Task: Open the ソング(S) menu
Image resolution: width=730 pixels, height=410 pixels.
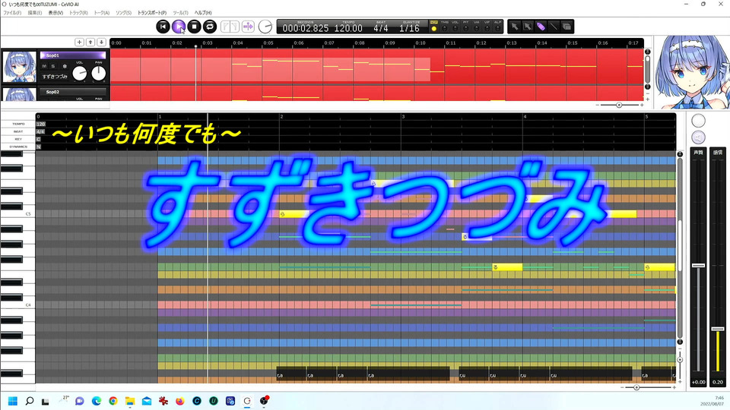Action: (124, 13)
